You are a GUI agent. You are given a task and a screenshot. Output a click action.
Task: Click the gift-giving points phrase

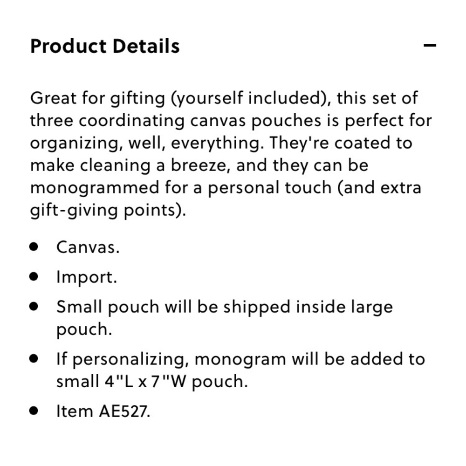click(108, 211)
